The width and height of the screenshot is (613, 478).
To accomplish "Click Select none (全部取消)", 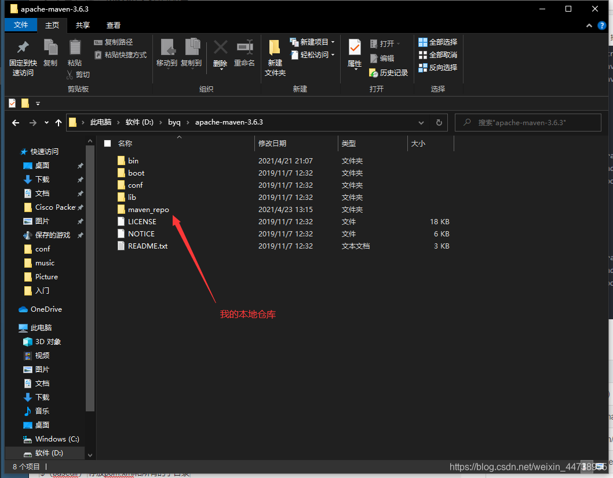I will pyautogui.click(x=438, y=55).
